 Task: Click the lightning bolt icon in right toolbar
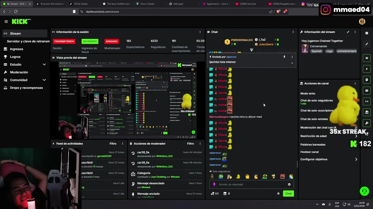pos(367,69)
